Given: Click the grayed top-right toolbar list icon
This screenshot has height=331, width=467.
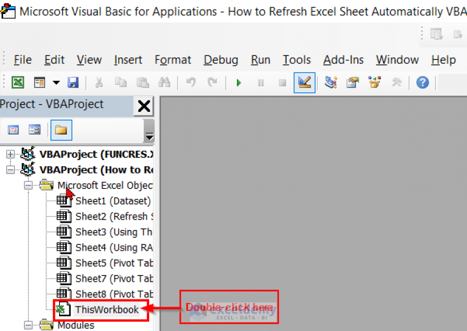Looking at the screenshot, I should click(x=437, y=34).
